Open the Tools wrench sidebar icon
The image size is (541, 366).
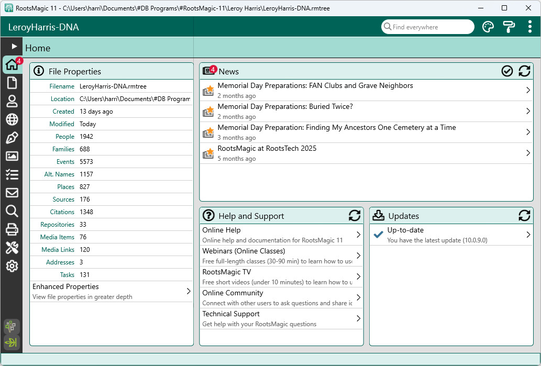coord(12,248)
